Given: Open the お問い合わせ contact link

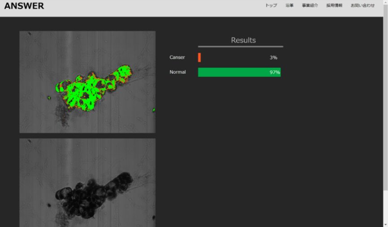Looking at the screenshot, I should 362,5.
